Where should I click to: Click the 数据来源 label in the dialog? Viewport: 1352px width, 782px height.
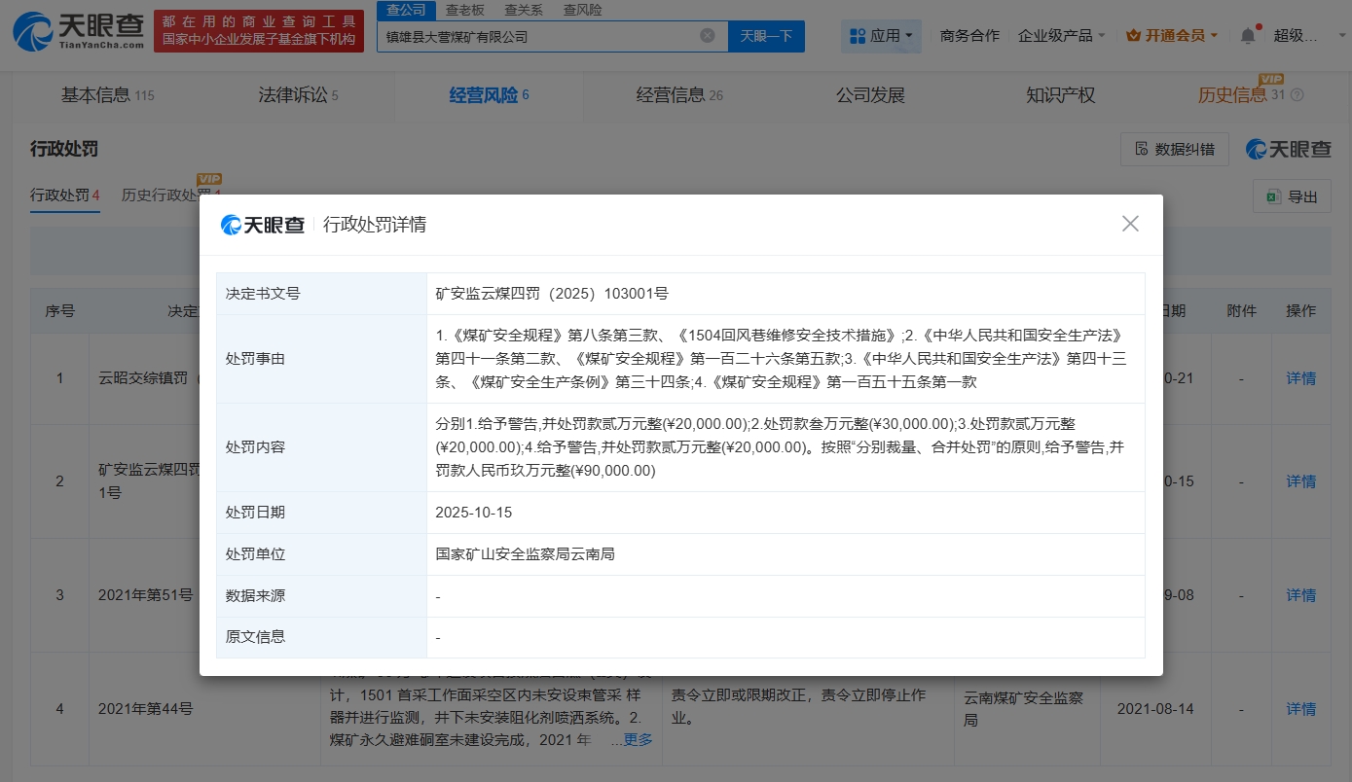point(255,596)
